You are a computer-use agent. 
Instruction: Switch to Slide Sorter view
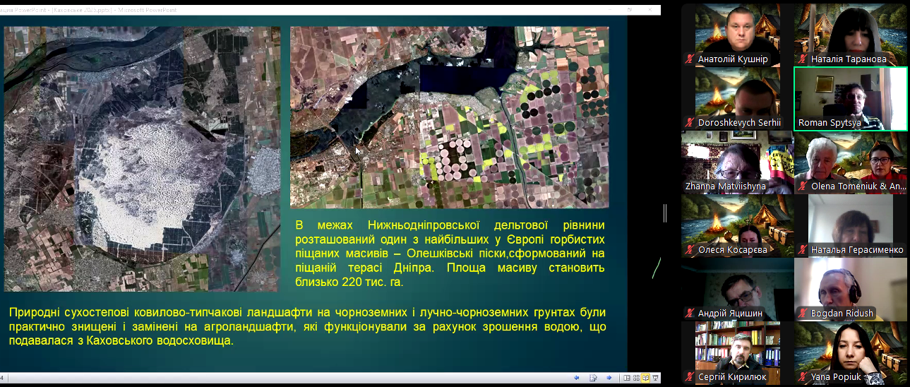(636, 378)
